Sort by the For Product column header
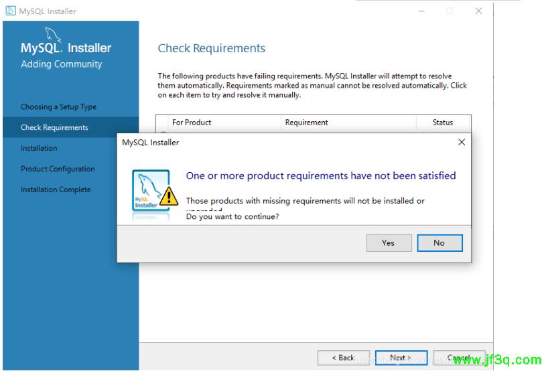 coord(192,123)
